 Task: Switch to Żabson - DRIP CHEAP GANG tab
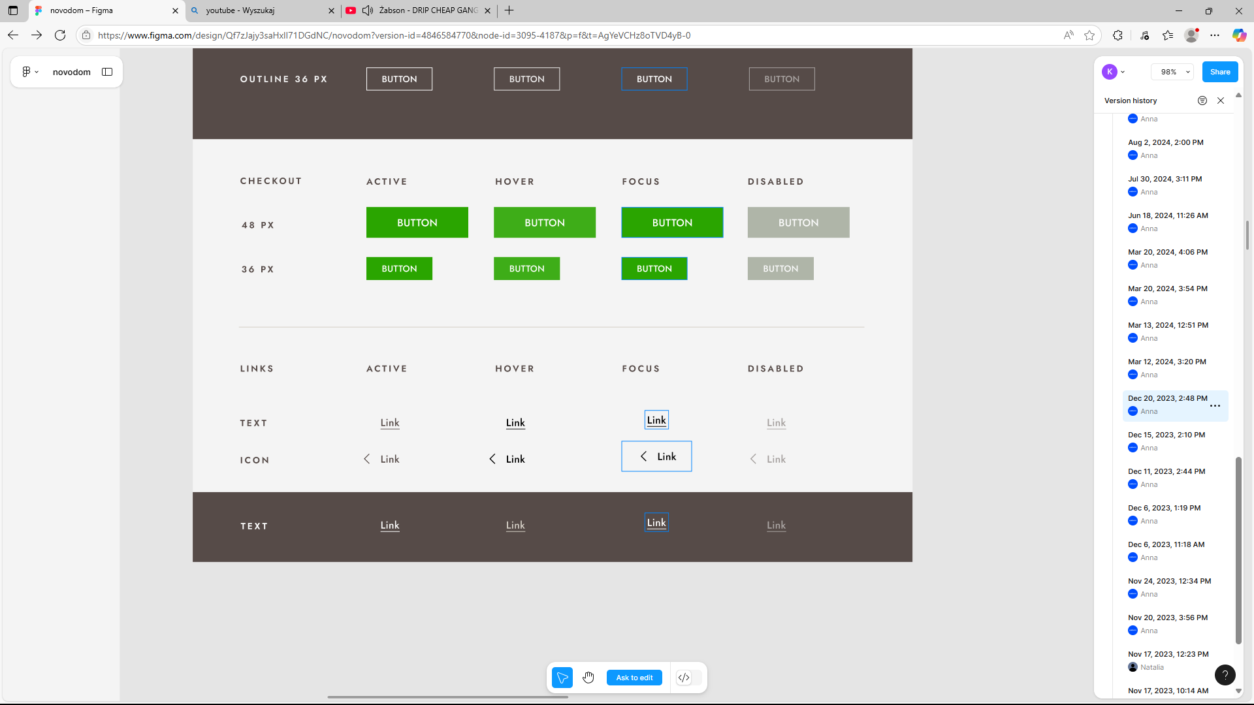pyautogui.click(x=428, y=10)
